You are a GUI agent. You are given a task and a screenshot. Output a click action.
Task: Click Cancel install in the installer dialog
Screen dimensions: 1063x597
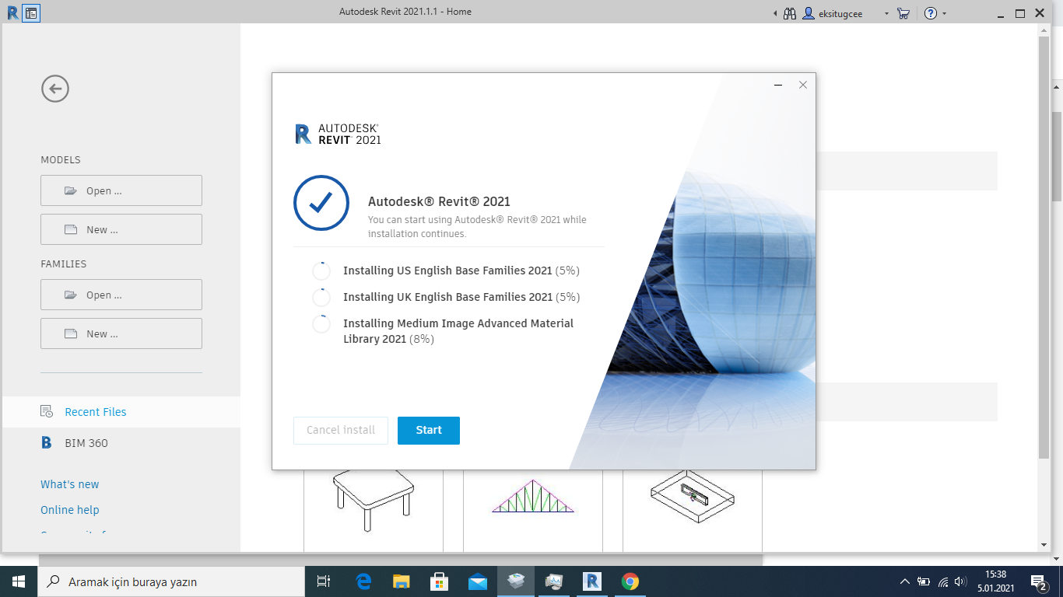coord(341,431)
